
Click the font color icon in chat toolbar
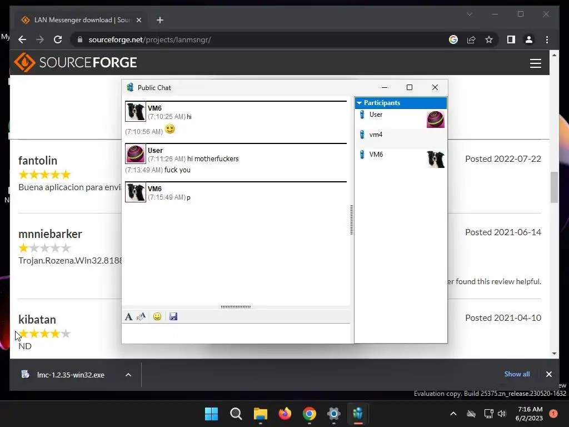coord(141,316)
